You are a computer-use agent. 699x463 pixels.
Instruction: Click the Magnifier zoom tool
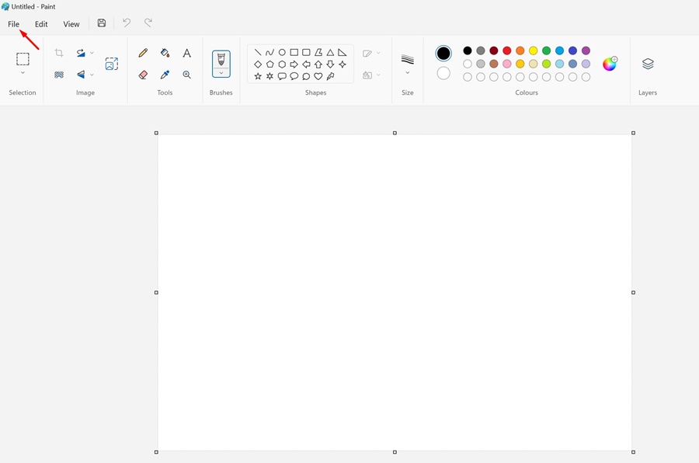186,75
